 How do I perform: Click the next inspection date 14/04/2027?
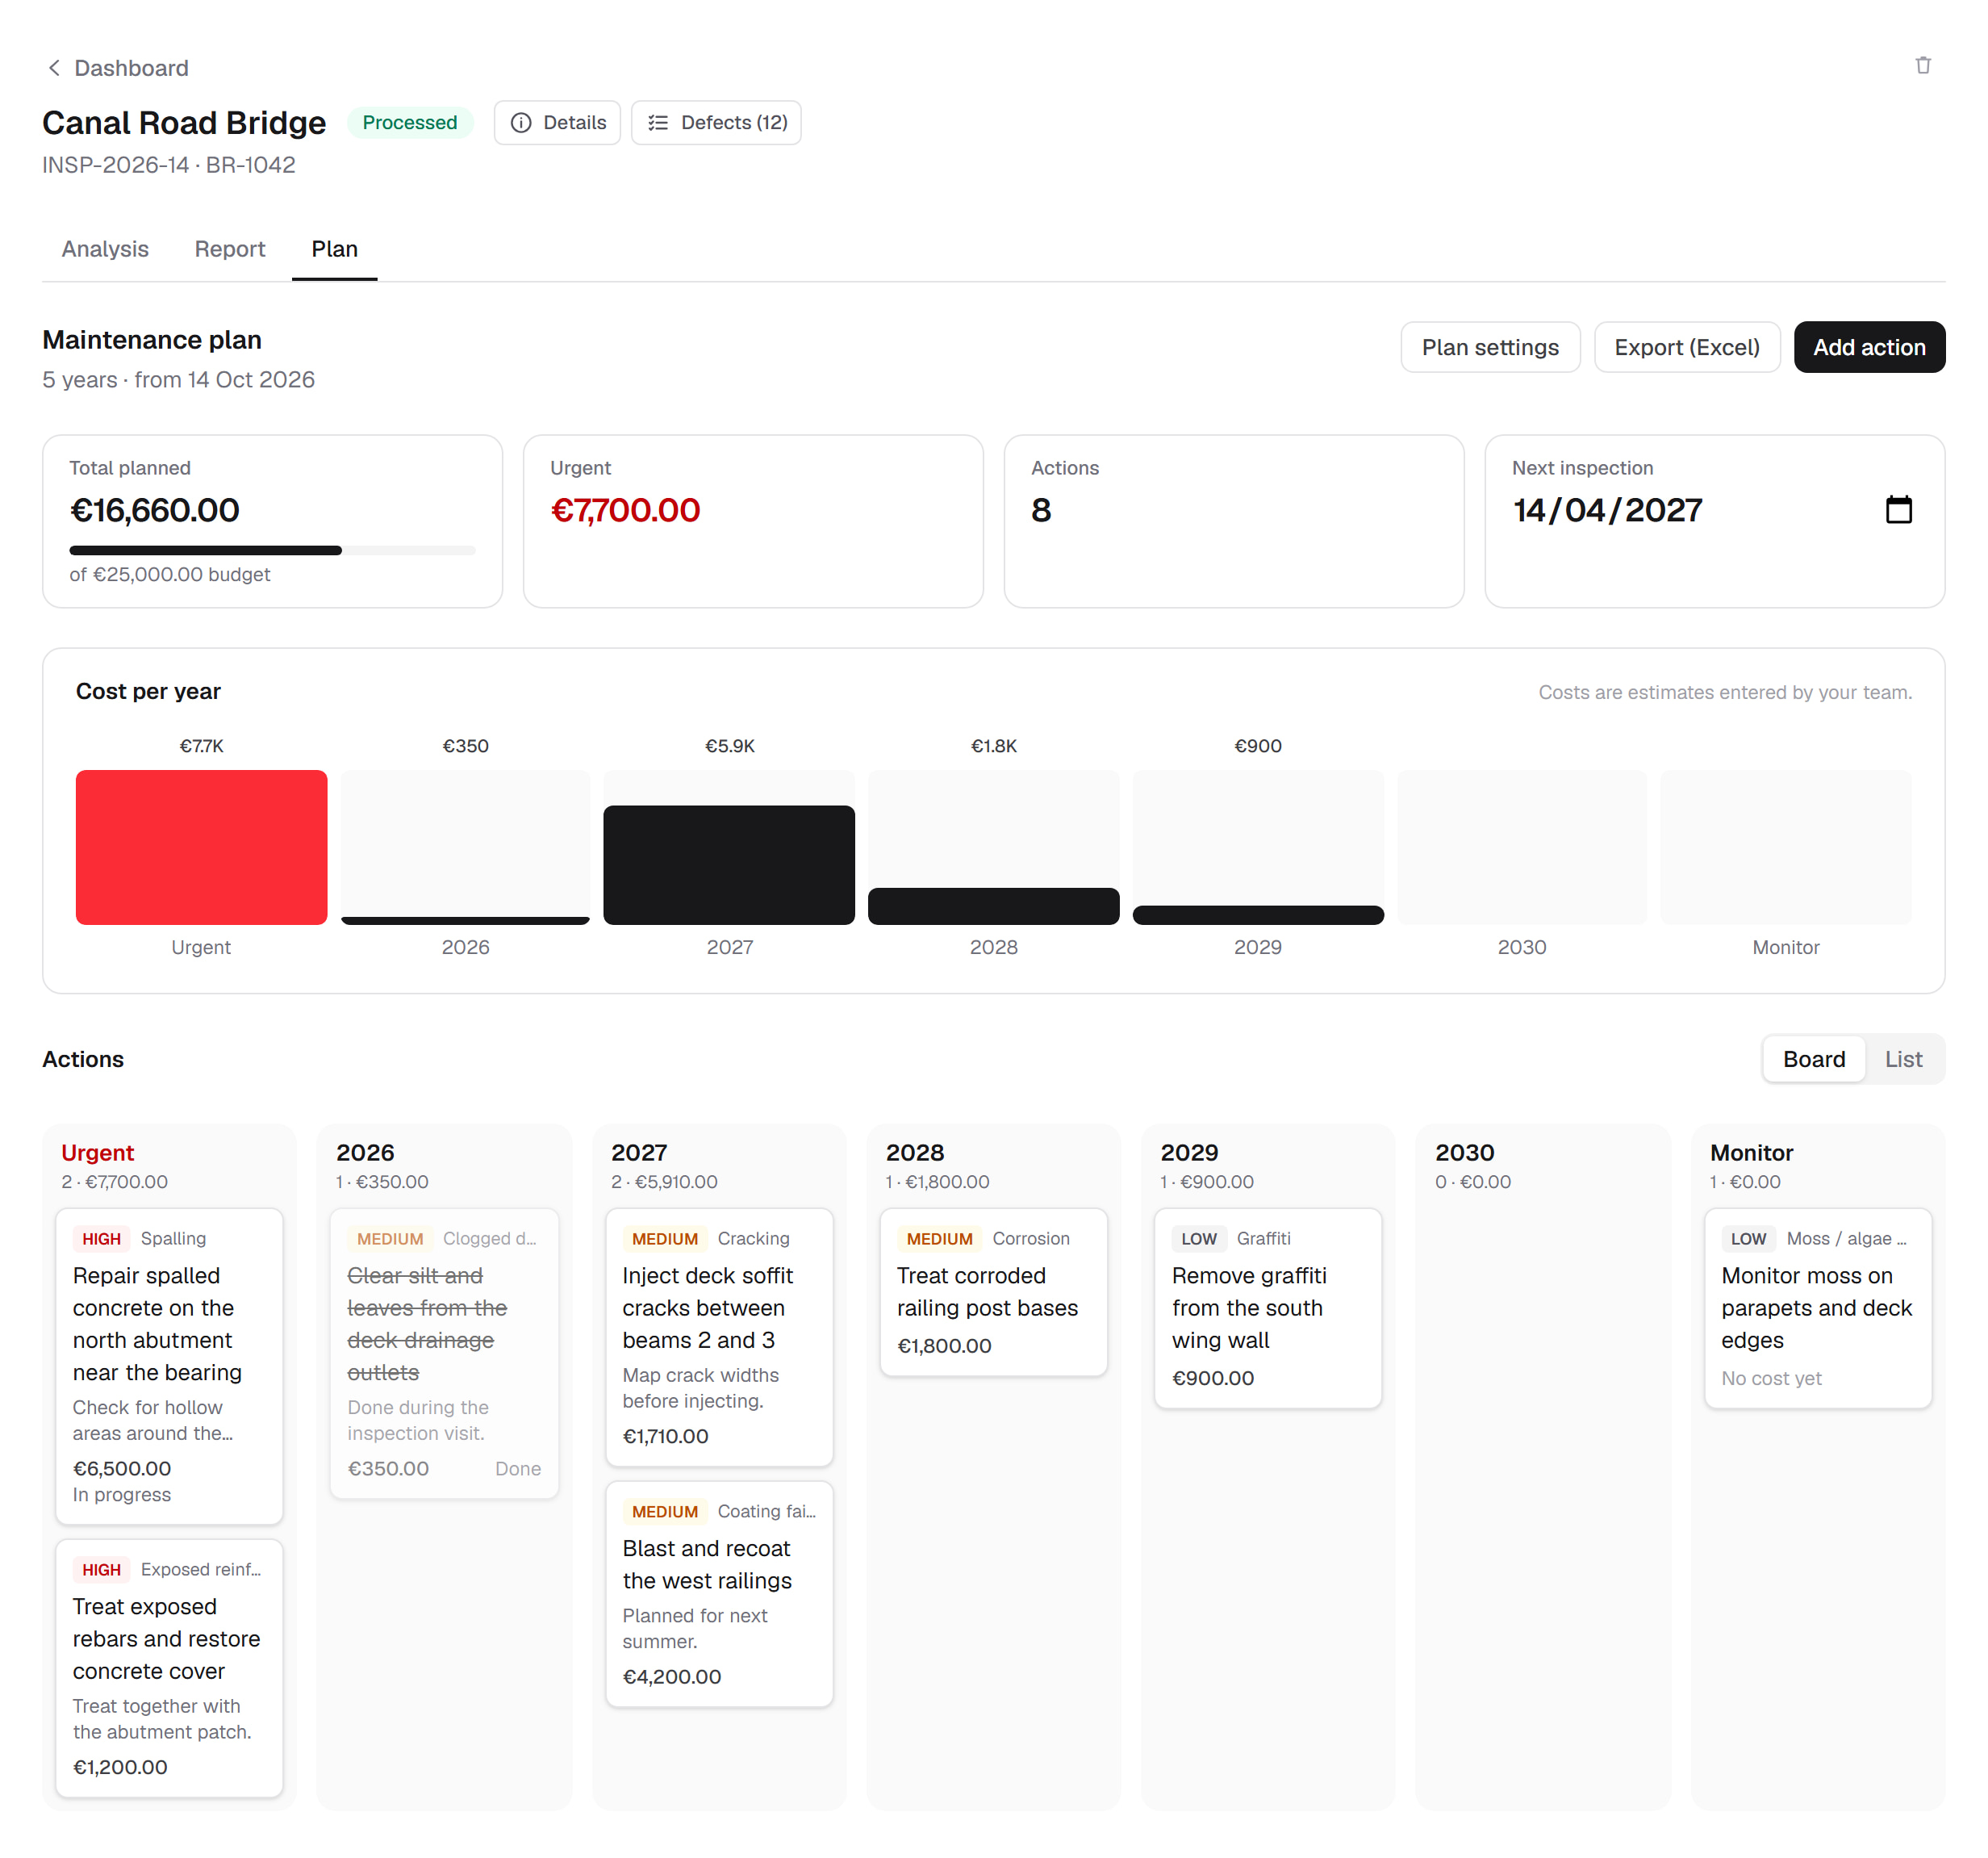coord(1607,509)
